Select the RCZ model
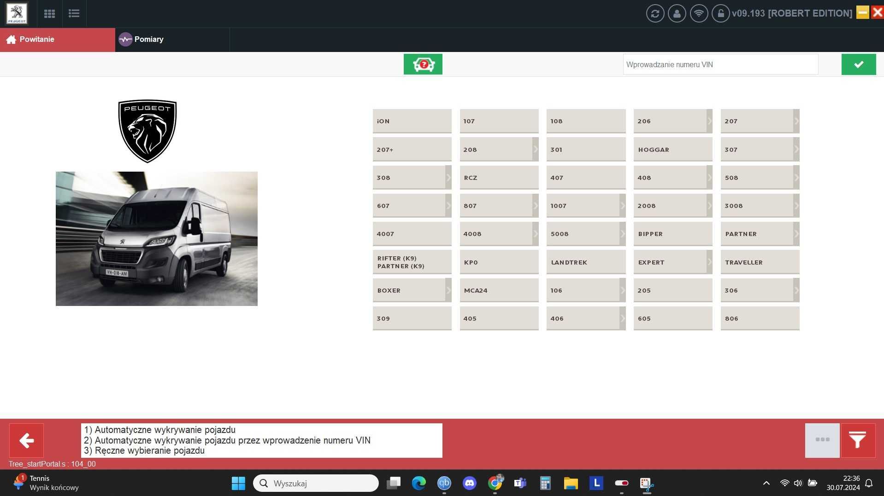 click(x=499, y=177)
